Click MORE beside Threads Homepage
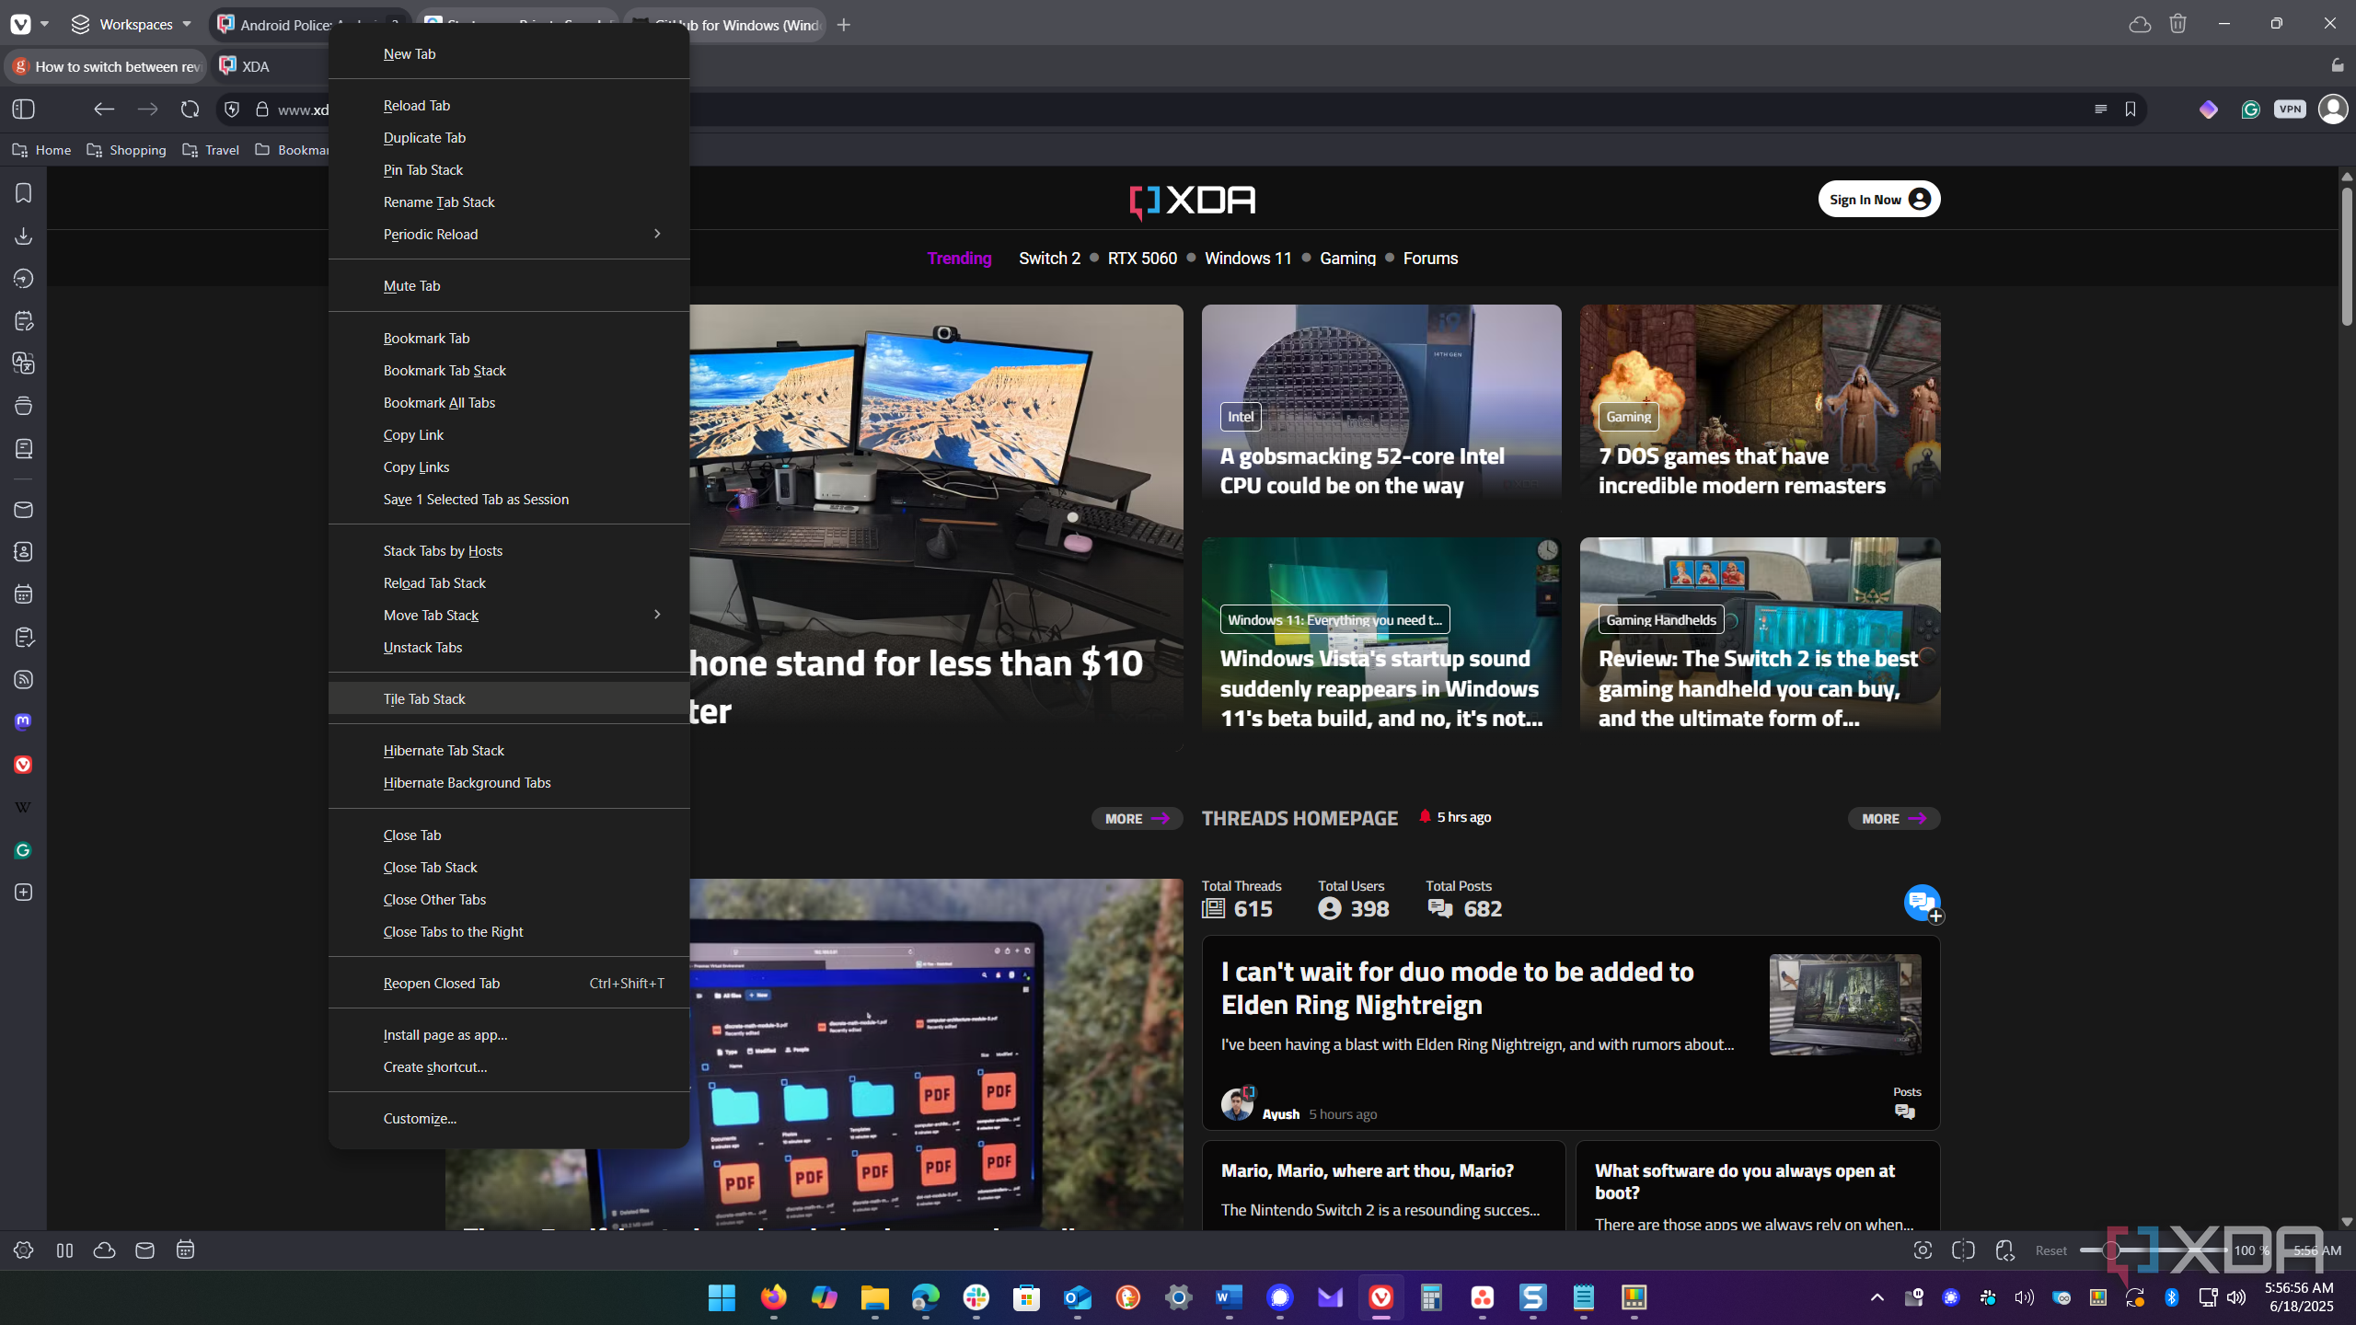Screen dimensions: 2356x1325 (x=1893, y=818)
